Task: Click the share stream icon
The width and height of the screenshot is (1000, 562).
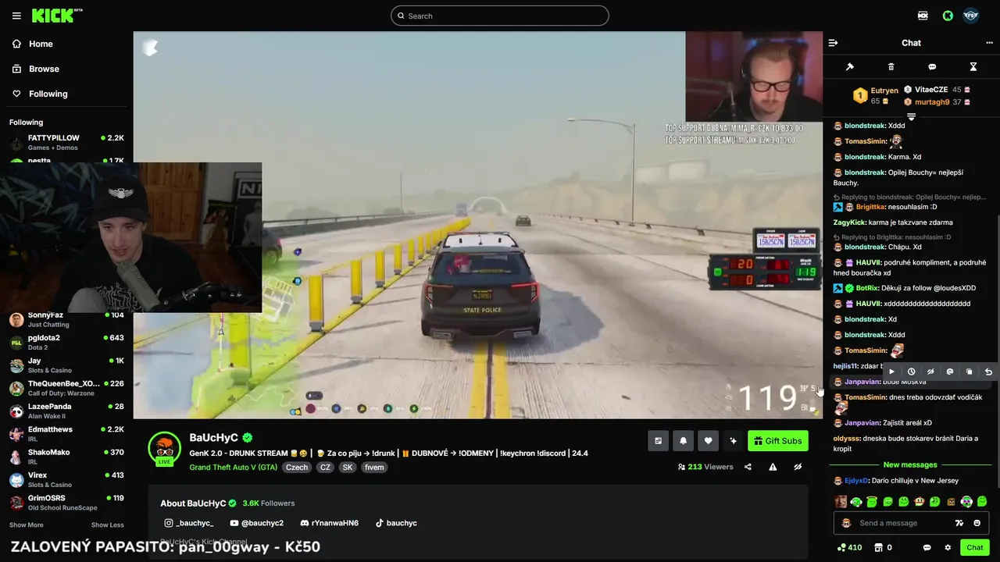Action: coord(748,467)
